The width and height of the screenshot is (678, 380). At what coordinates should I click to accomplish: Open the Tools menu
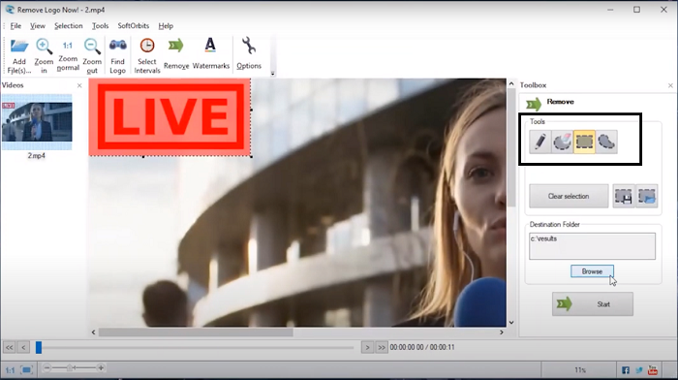(x=100, y=26)
